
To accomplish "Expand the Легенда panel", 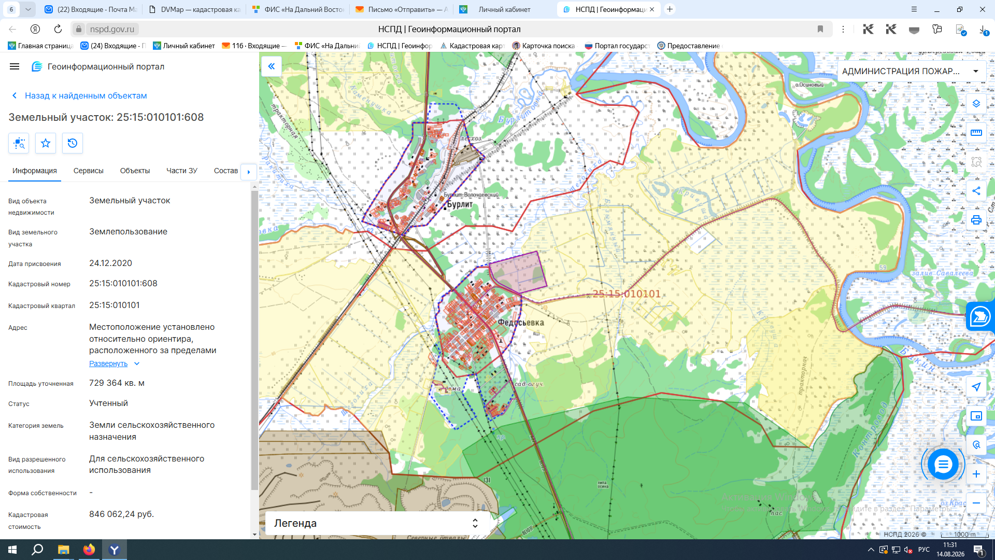I will pyautogui.click(x=377, y=523).
